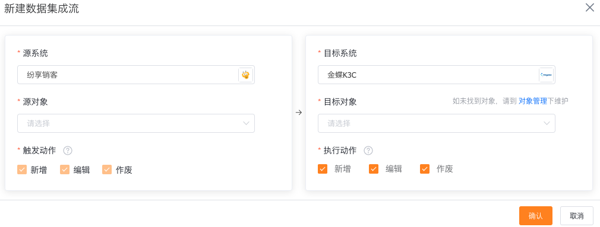The height and width of the screenshot is (227, 600).
Task: Click the 纷享销客 mascot icon
Action: click(x=246, y=75)
